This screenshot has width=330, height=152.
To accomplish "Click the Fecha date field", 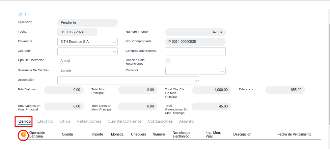I will pos(77,32).
